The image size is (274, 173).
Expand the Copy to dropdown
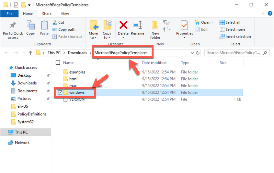[x=107, y=38]
